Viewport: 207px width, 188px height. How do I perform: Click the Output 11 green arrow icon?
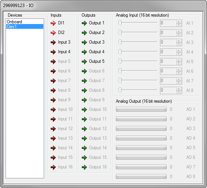click(84, 119)
